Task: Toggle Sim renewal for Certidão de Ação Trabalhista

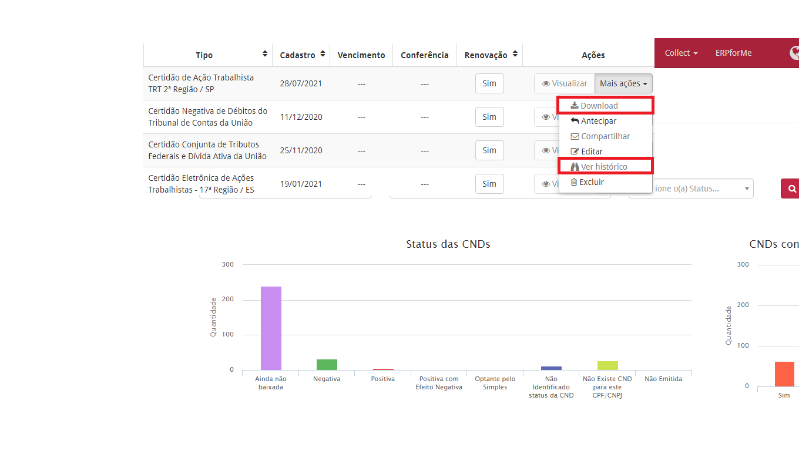Action: click(489, 83)
